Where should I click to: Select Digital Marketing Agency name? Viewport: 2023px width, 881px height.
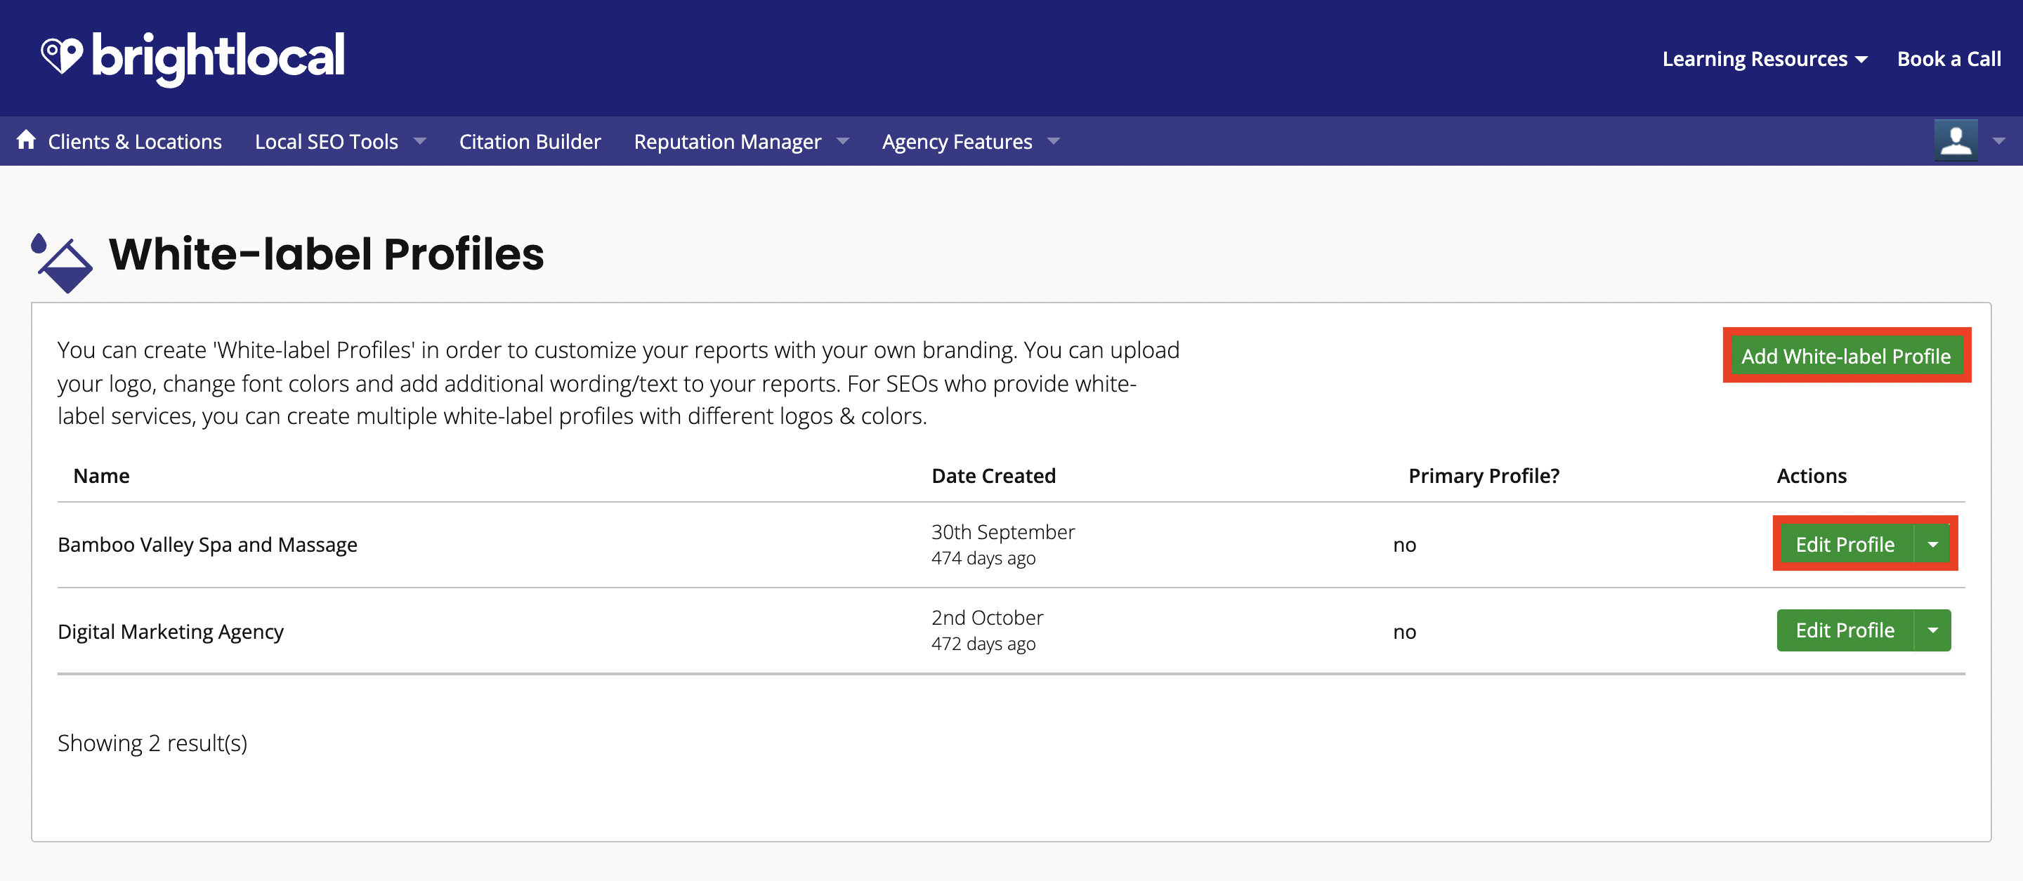pyautogui.click(x=171, y=632)
